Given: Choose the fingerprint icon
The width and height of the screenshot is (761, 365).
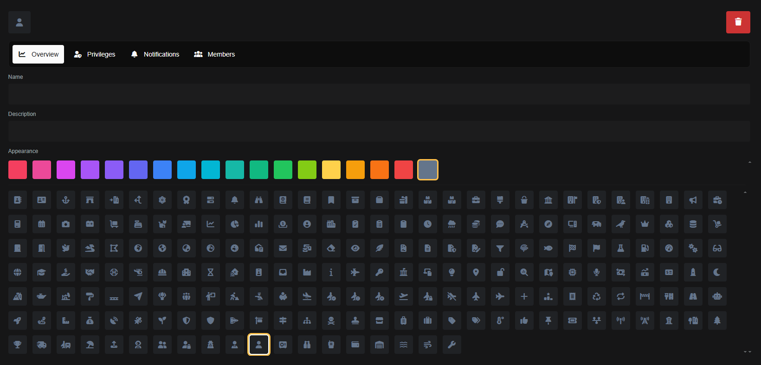Looking at the screenshot, I should [x=524, y=248].
